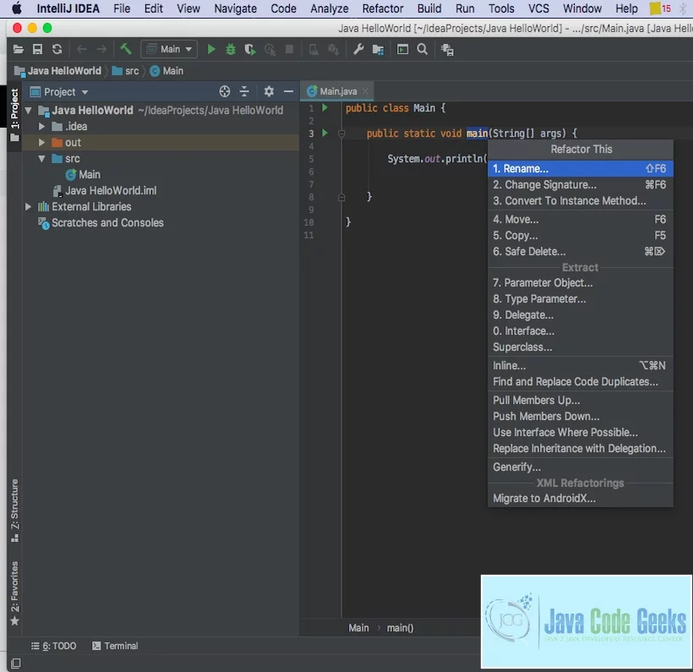Collapse the Java HelloWorld root node

point(29,110)
